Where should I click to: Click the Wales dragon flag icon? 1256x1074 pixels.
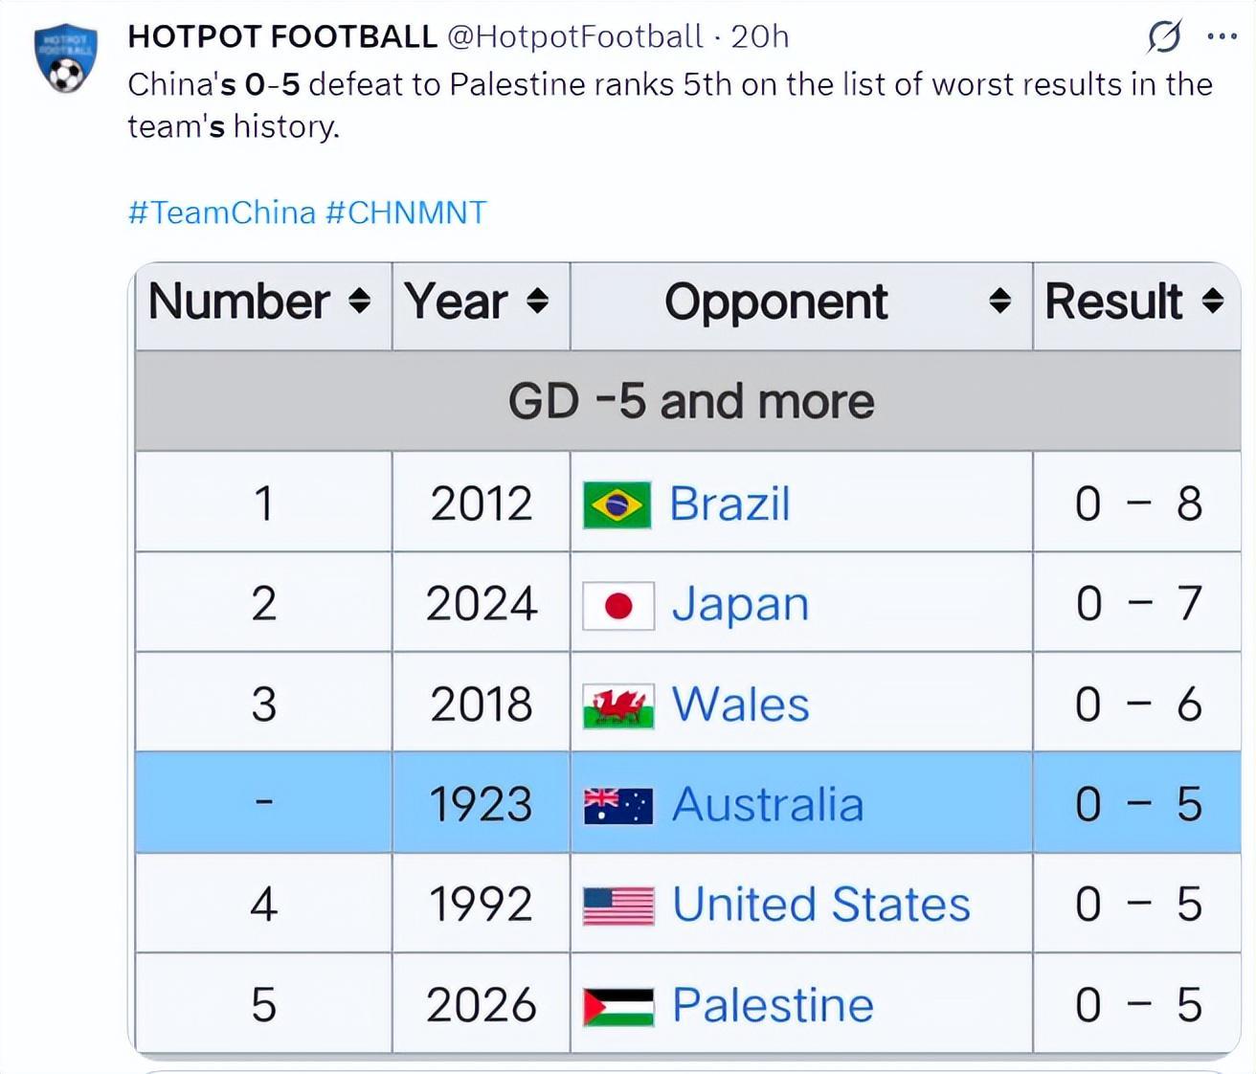pos(617,706)
